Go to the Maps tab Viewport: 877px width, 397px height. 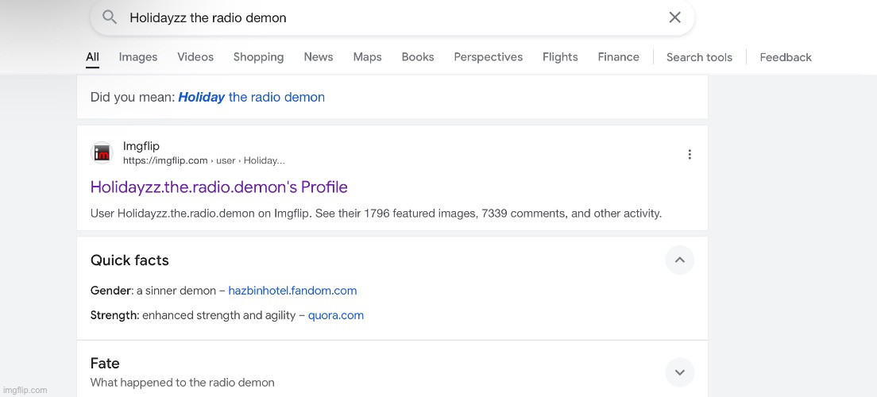[x=367, y=57]
